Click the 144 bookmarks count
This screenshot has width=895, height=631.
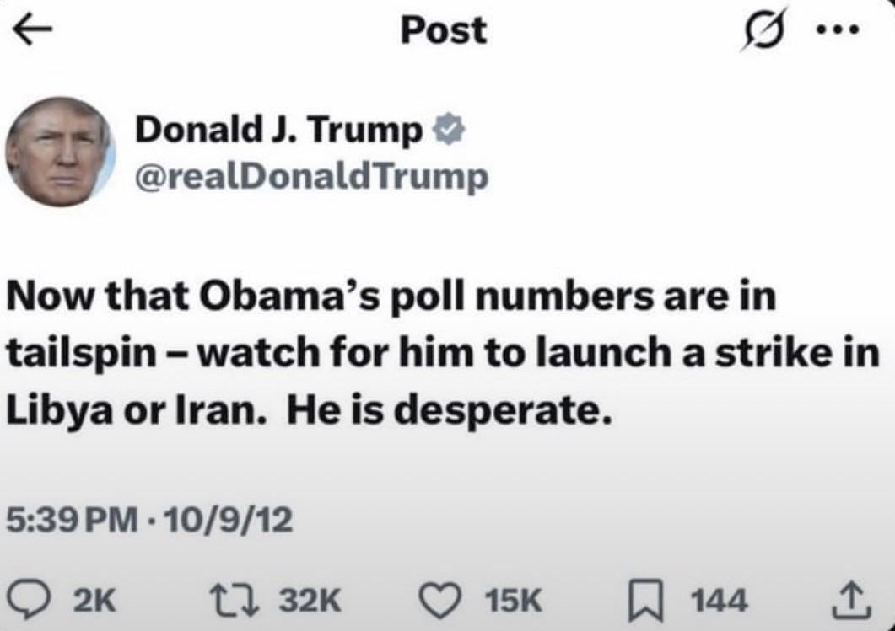click(718, 601)
